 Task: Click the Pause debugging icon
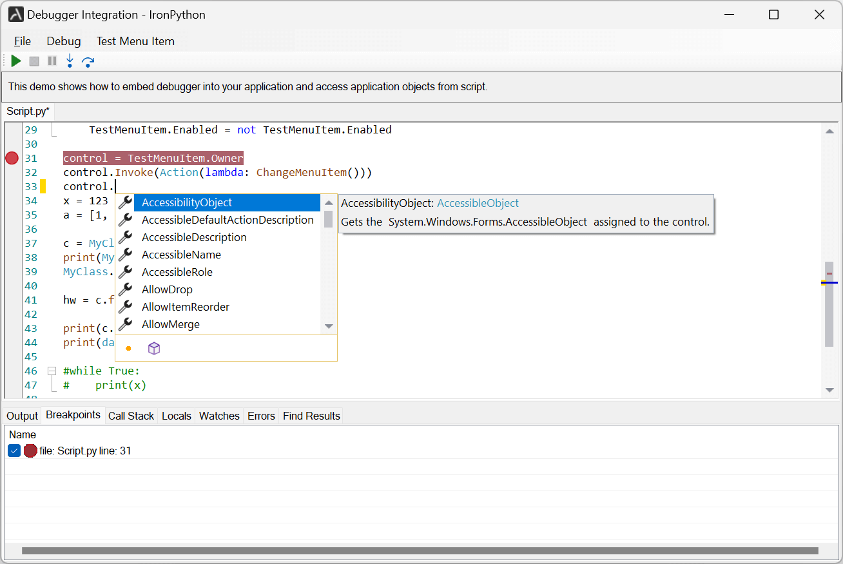pyautogui.click(x=52, y=61)
